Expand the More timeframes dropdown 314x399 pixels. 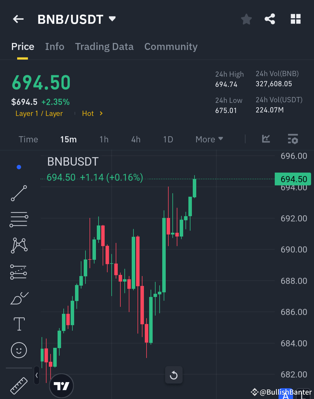209,139
